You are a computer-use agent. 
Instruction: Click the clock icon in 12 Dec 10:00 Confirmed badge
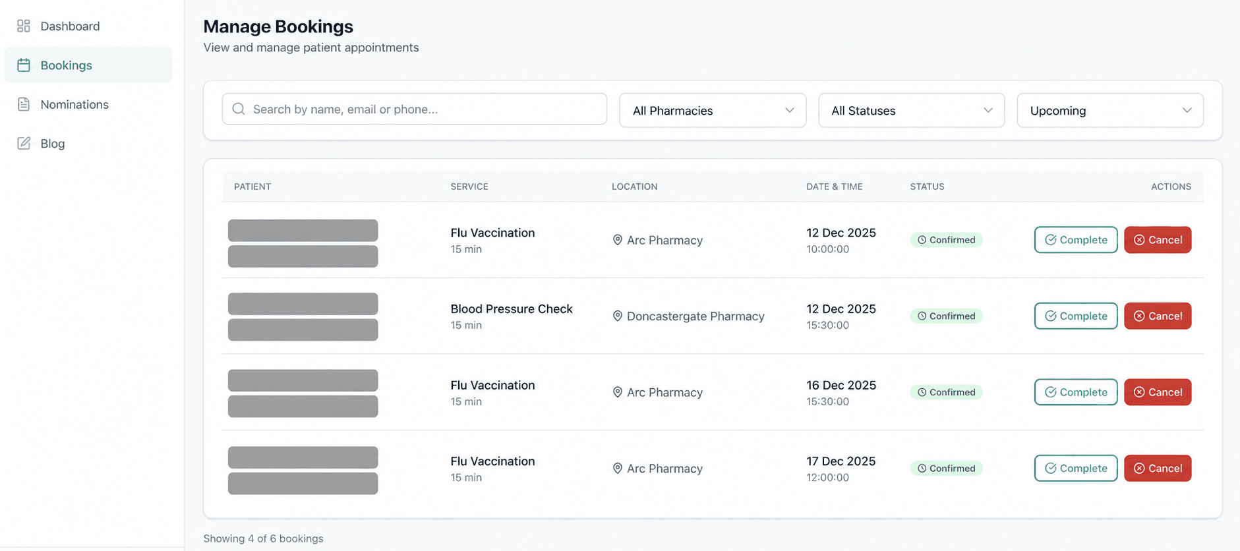[x=922, y=240]
